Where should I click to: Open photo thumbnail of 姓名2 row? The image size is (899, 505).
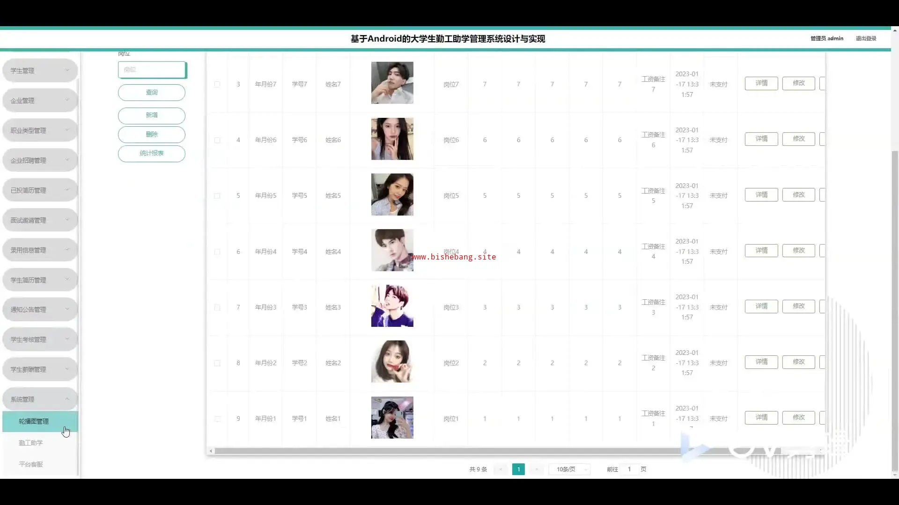pyautogui.click(x=392, y=361)
